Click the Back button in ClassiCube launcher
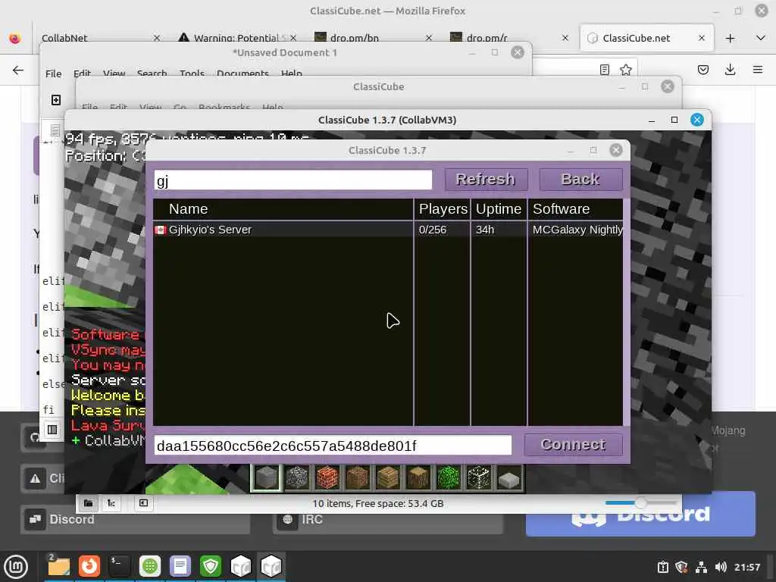776x582 pixels. tap(580, 179)
